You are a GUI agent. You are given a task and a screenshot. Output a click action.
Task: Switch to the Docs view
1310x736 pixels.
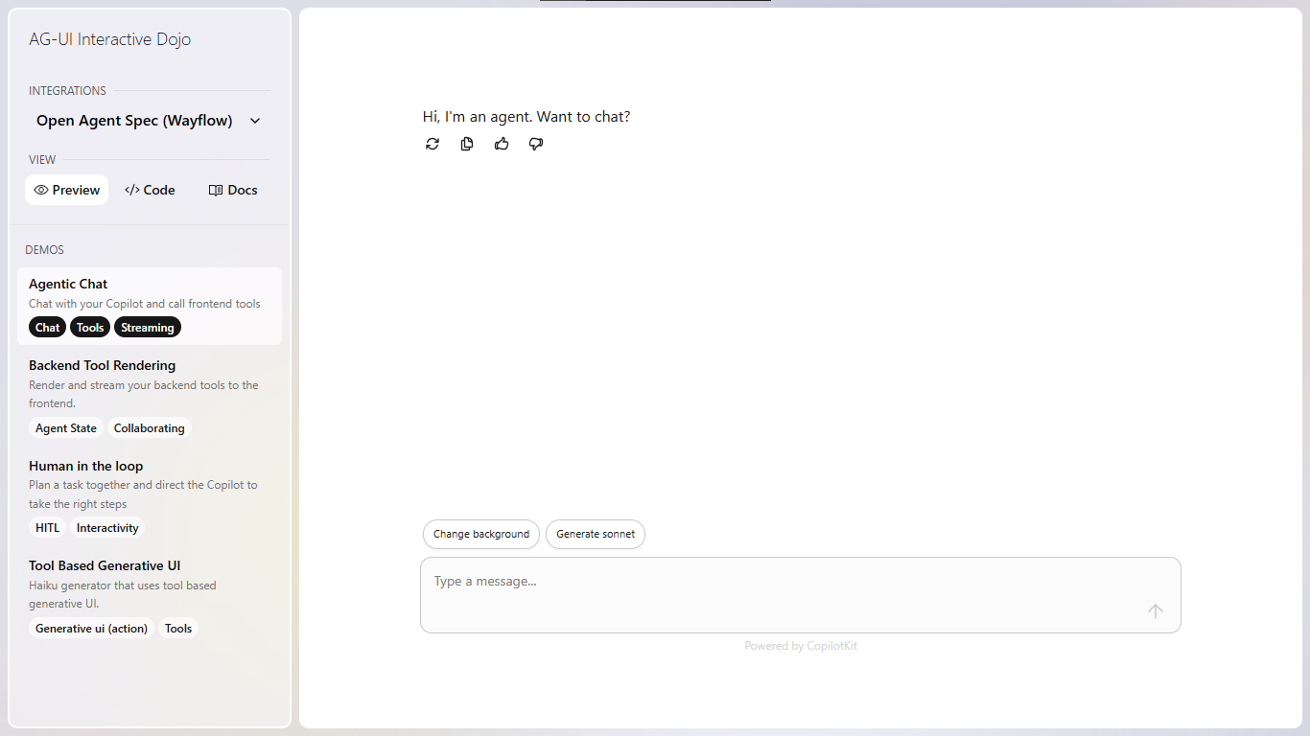pyautogui.click(x=233, y=190)
